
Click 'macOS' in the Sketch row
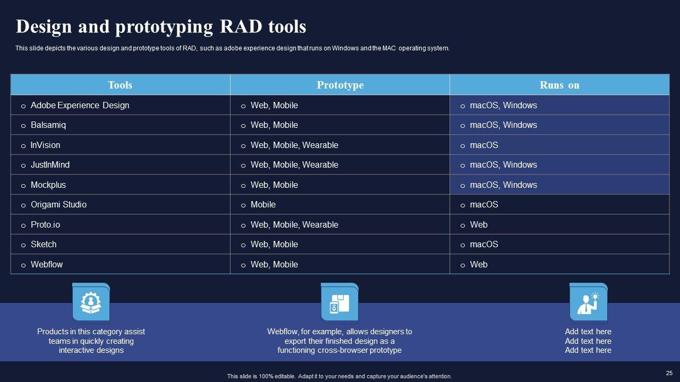tap(484, 245)
